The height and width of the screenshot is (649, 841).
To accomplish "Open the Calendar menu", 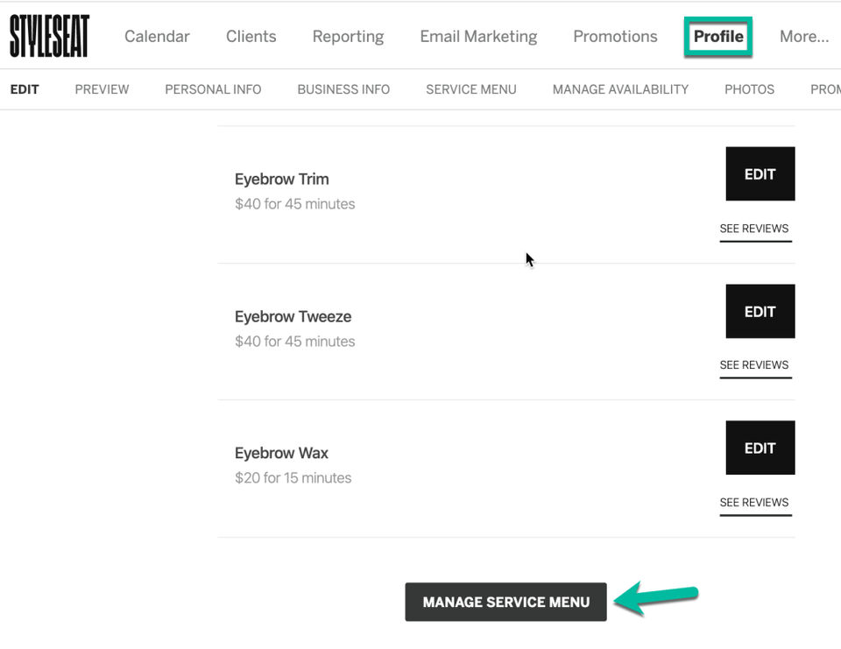I will [x=157, y=37].
